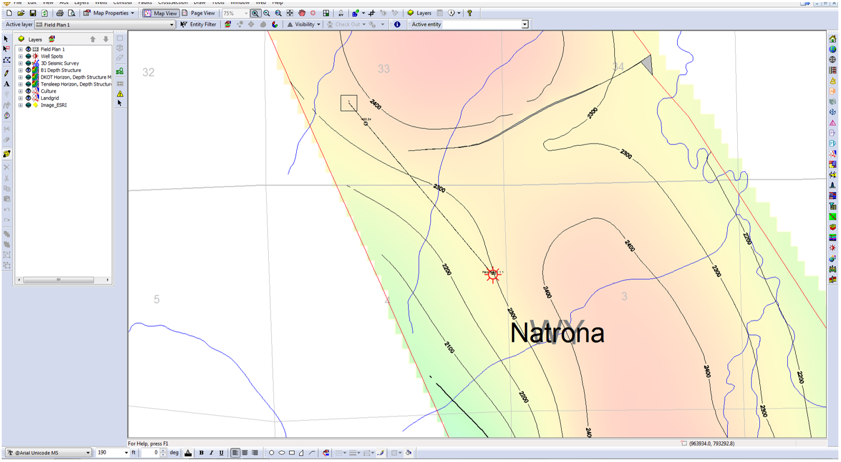Open the CrossSection menu
The height and width of the screenshot is (462, 841).
(x=172, y=3)
